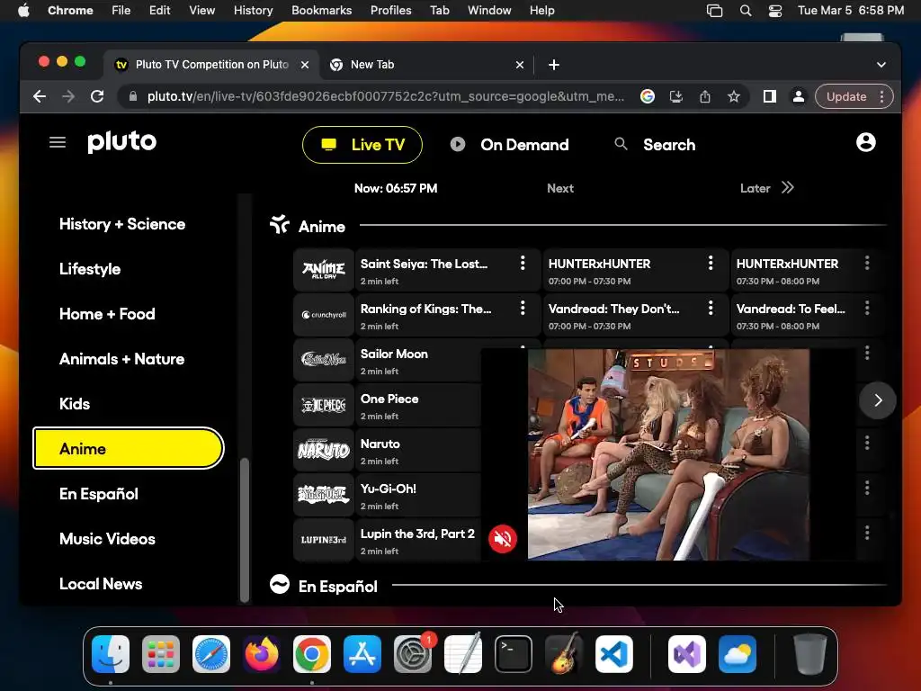
Task: Click the Google icon in address bar
Action: point(648,96)
